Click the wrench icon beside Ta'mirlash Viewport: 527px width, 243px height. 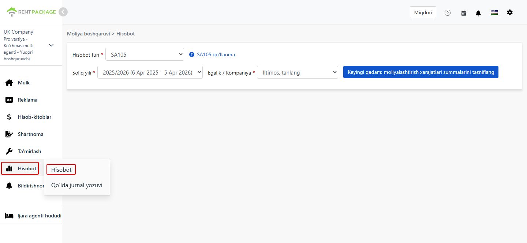coord(9,151)
